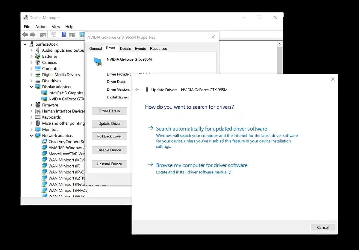
Task: Click the Forward arrow in Device Manager toolbar
Action: coord(32,35)
